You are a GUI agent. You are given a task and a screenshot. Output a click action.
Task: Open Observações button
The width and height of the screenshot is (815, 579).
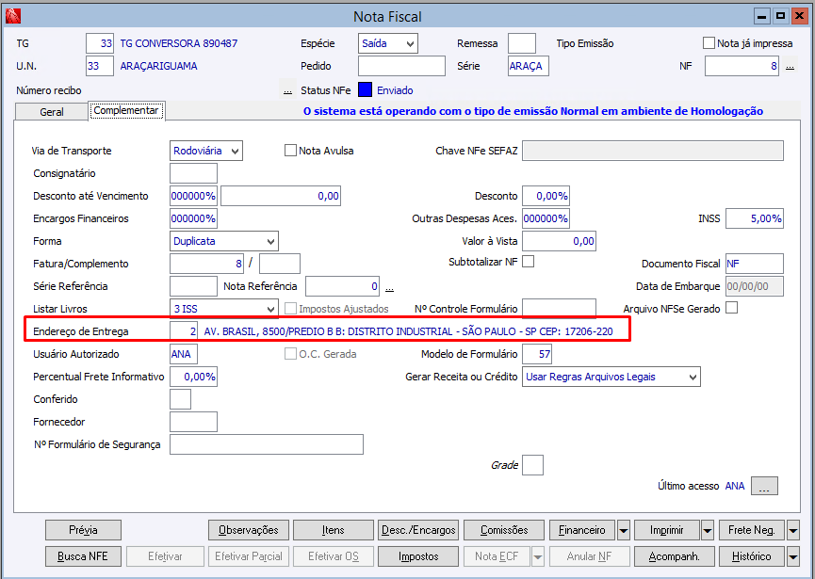[x=249, y=530]
